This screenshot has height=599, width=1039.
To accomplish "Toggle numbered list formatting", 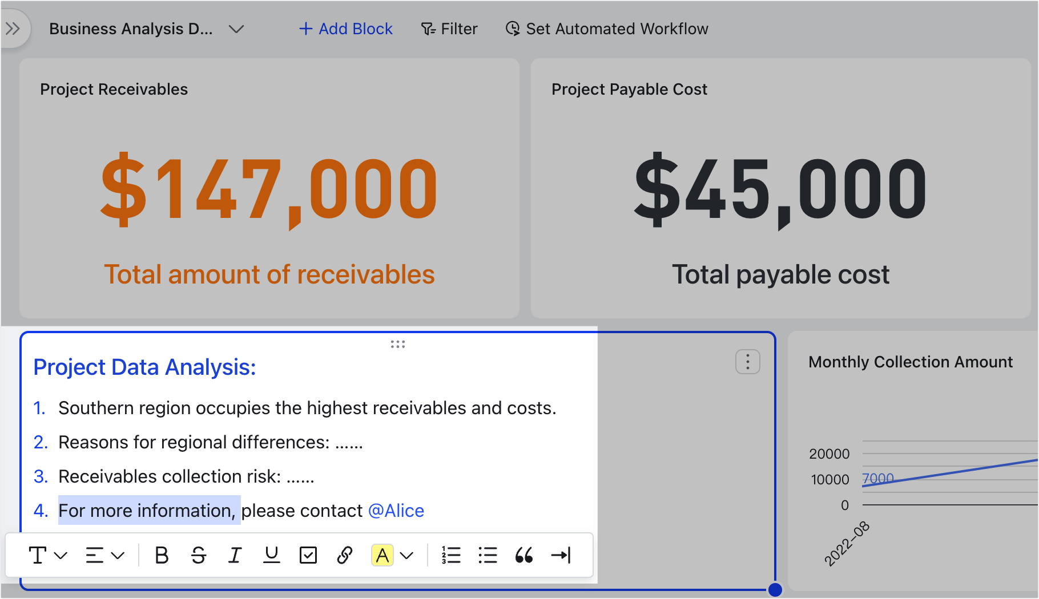I will 451,555.
